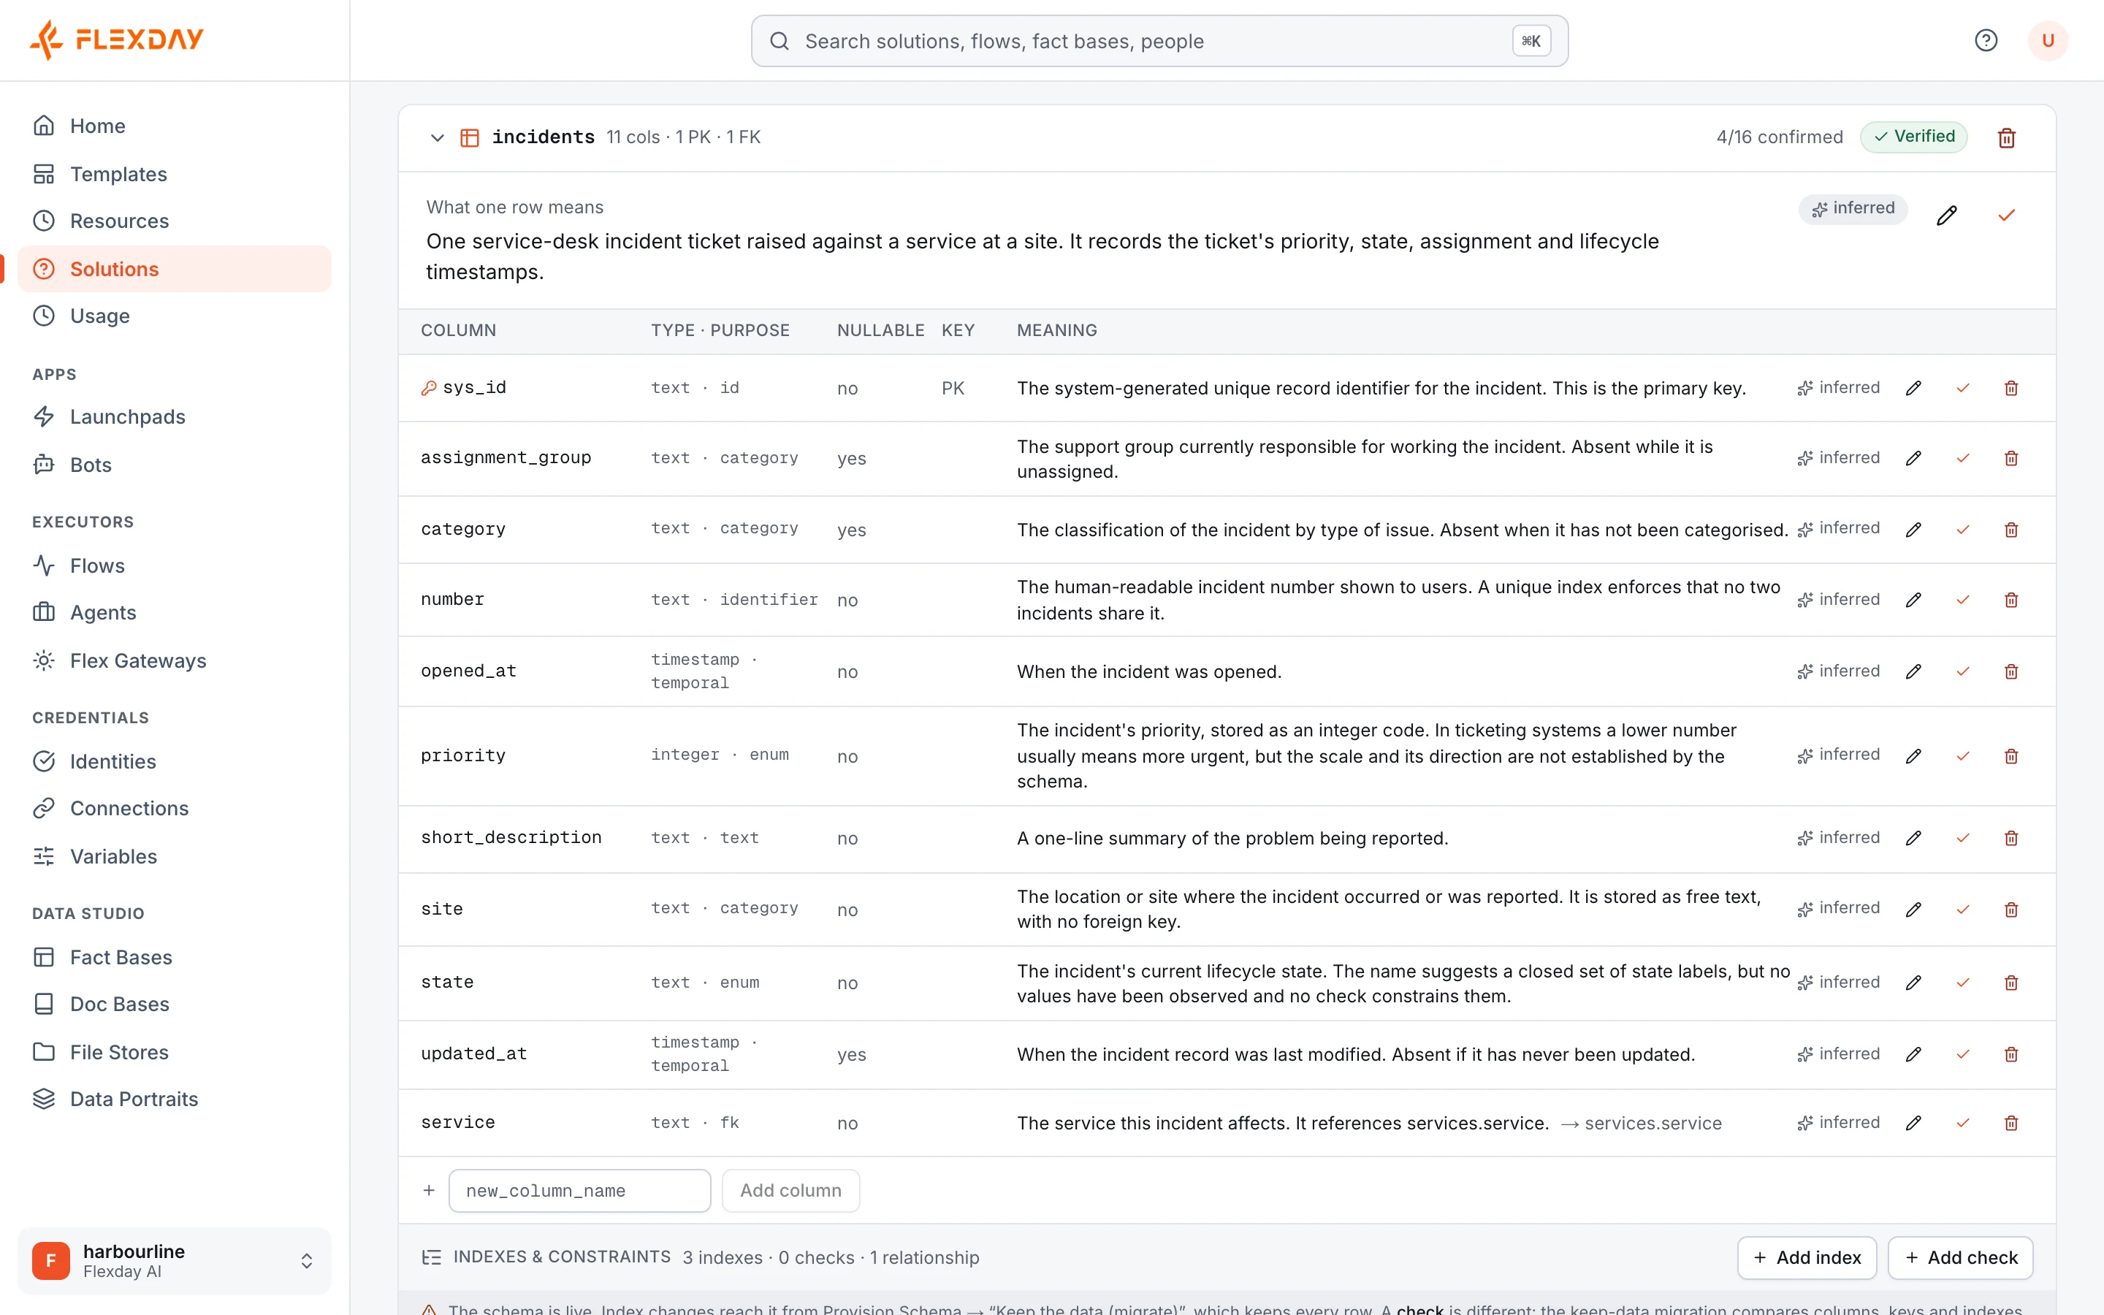
Task: Click the plus icon beside new column input
Action: (429, 1190)
